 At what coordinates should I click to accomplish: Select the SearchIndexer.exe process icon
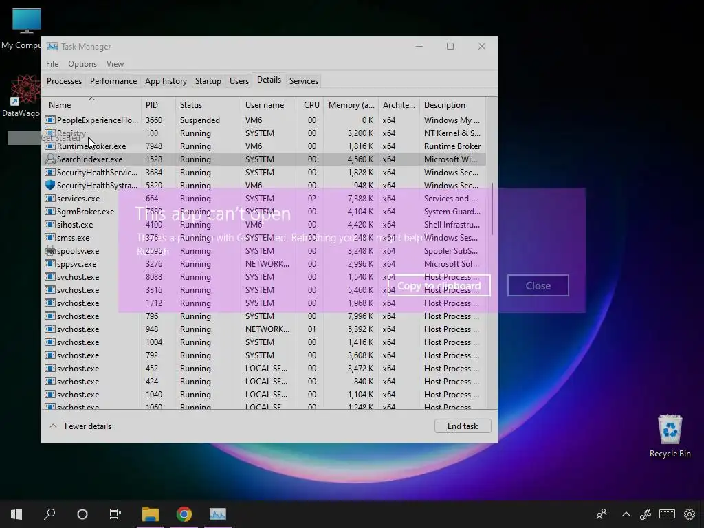click(50, 159)
